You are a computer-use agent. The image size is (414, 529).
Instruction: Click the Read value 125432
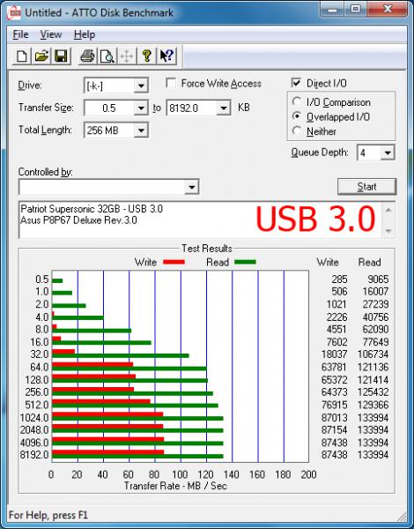(373, 392)
